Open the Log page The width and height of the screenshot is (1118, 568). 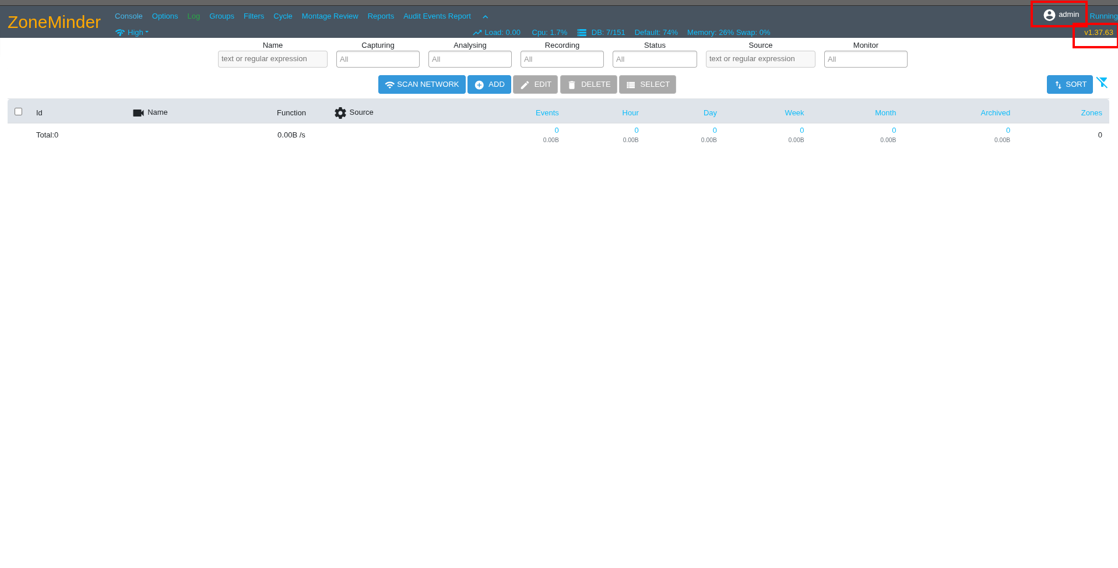(194, 16)
